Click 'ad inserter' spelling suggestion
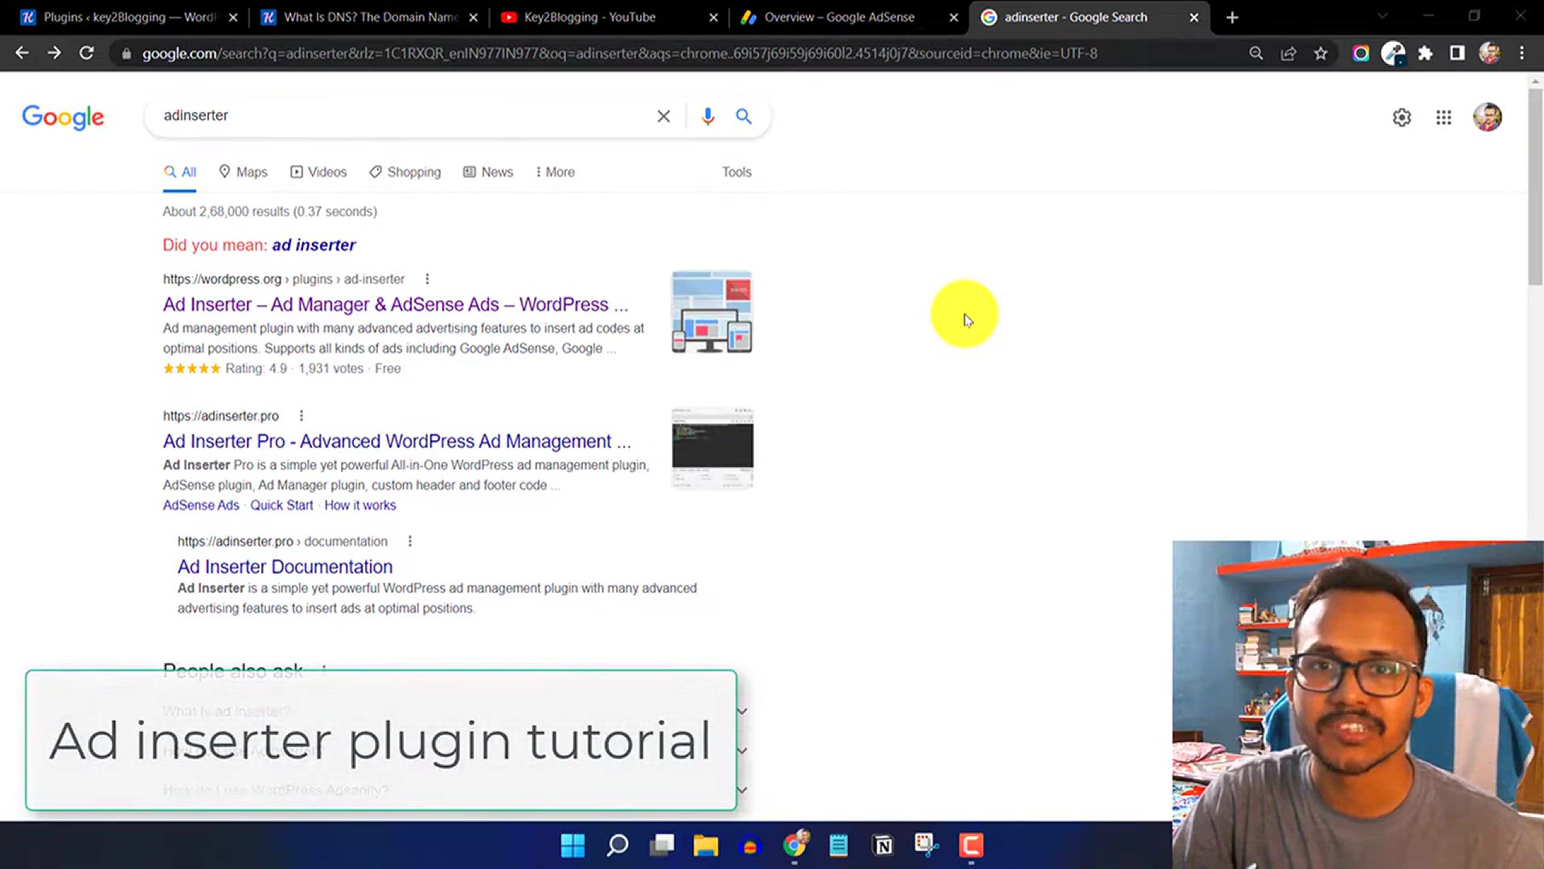1544x869 pixels. (314, 245)
